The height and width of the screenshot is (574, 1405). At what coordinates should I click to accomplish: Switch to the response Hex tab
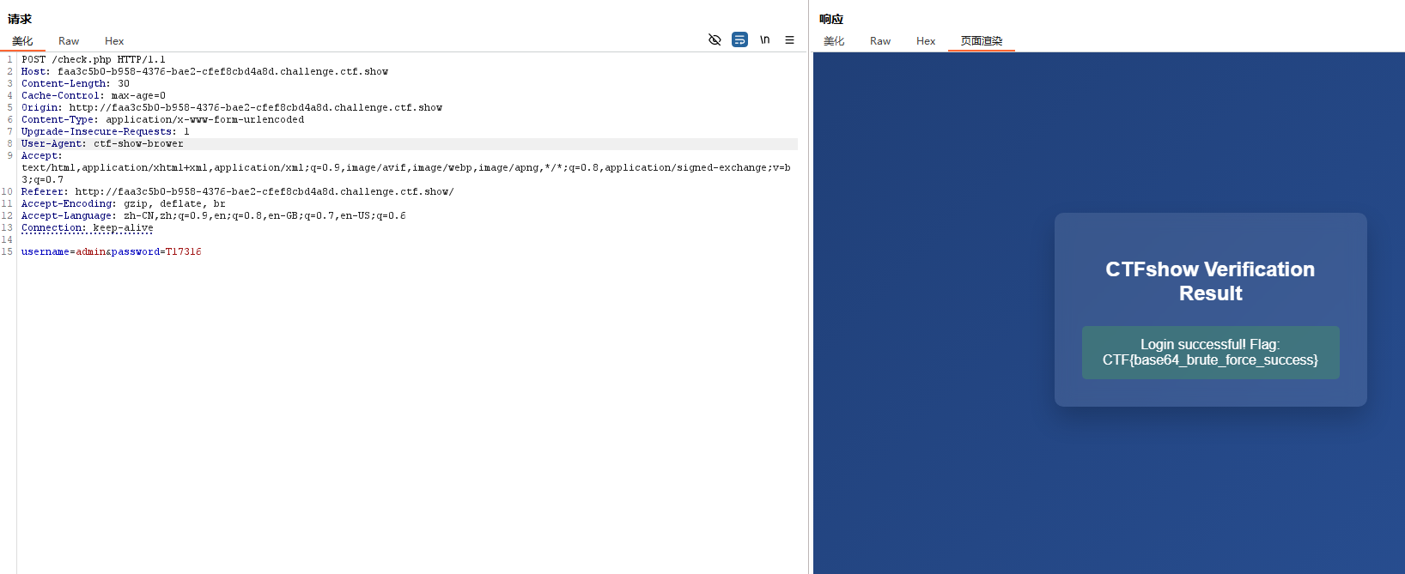click(926, 41)
